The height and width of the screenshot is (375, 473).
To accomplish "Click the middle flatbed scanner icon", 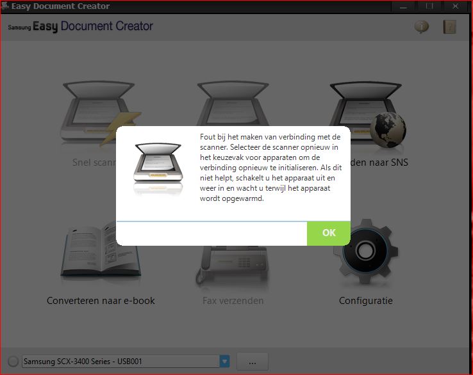I will pyautogui.click(x=233, y=103).
